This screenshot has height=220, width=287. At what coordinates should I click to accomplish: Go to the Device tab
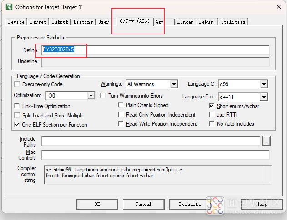tap(16, 22)
